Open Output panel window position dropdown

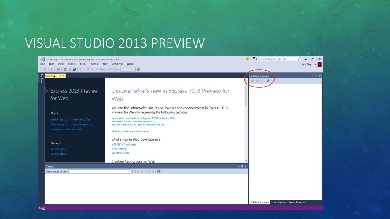pyautogui.click(x=238, y=167)
